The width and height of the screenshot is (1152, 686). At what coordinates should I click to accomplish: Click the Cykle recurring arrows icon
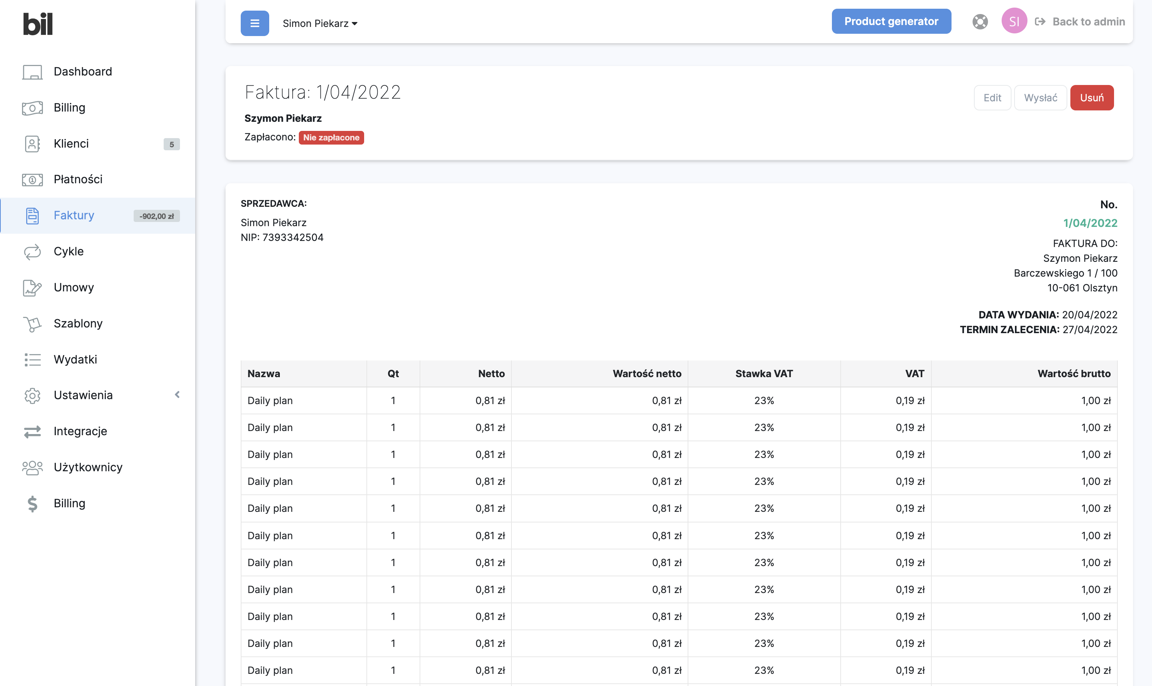pos(32,252)
